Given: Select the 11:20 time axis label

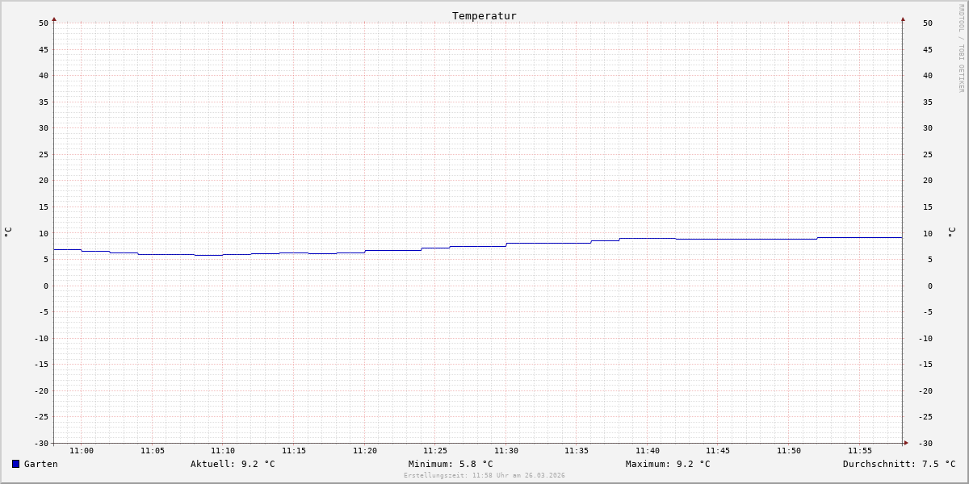Looking at the screenshot, I should 365,450.
